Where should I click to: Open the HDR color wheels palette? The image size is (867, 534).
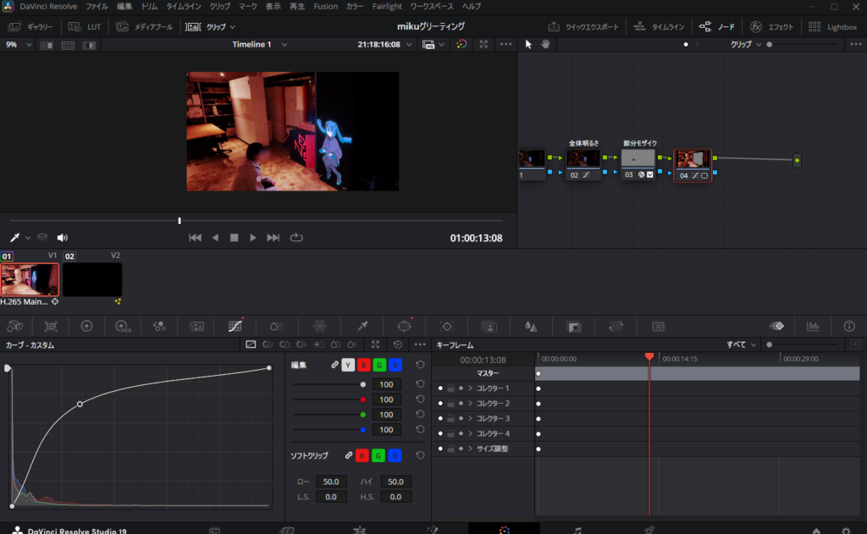[x=123, y=326]
